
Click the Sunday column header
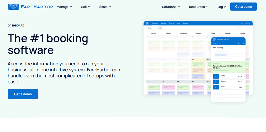pyautogui.click(x=243, y=33)
